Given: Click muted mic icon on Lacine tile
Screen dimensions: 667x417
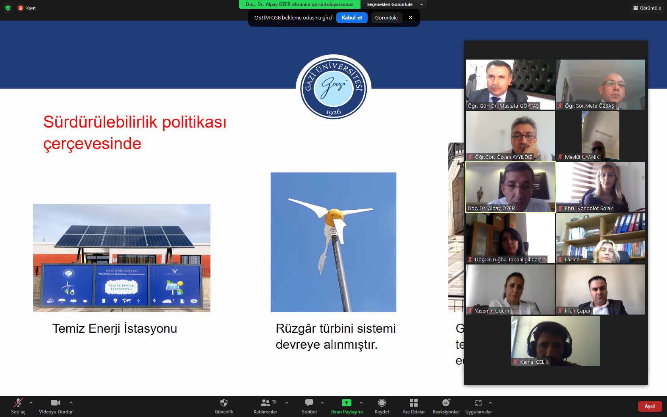Looking at the screenshot, I should click(560, 259).
